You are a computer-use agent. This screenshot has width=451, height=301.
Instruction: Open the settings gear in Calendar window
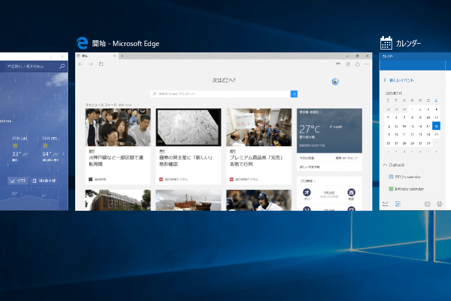tap(439, 204)
